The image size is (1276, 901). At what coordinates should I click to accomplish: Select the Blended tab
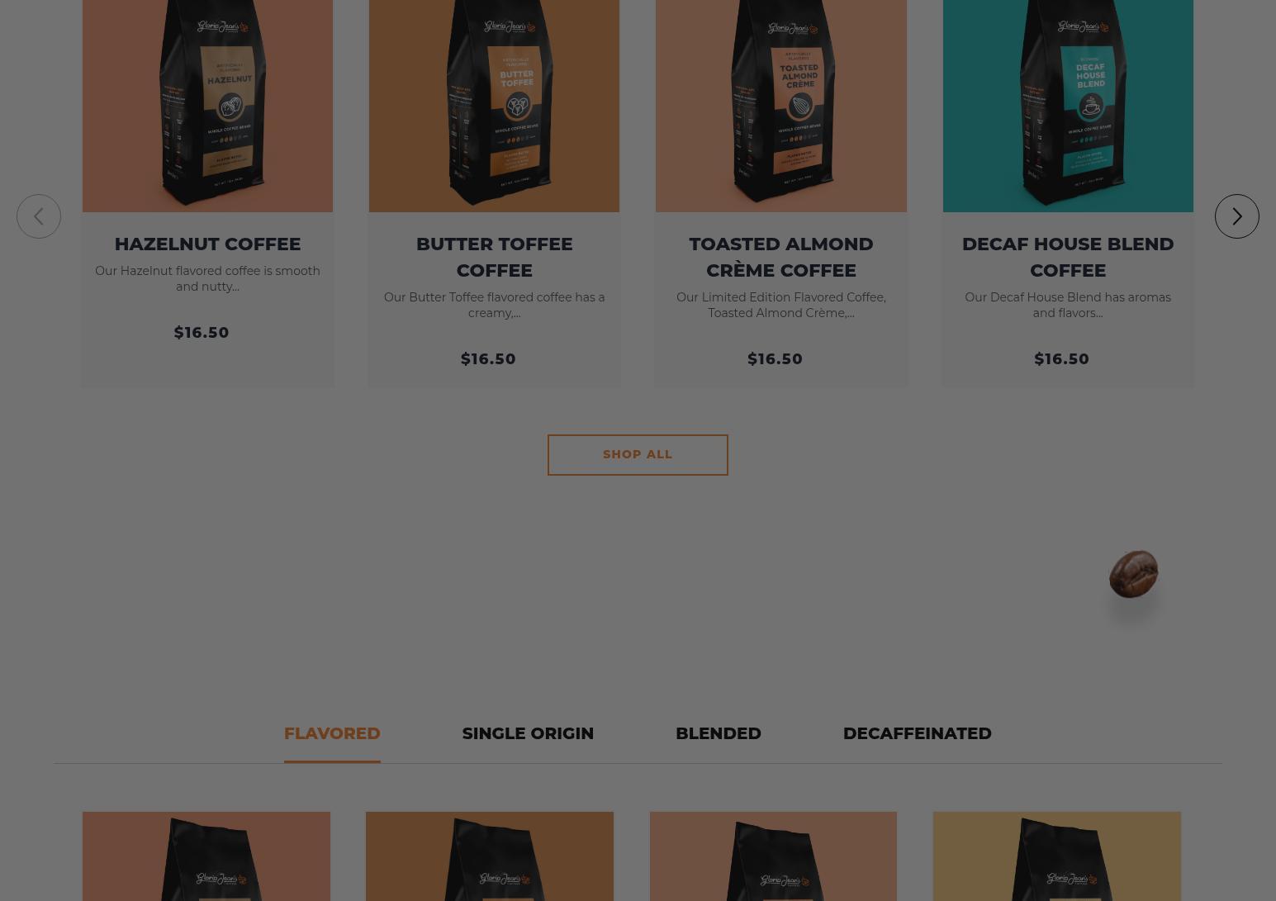719,733
